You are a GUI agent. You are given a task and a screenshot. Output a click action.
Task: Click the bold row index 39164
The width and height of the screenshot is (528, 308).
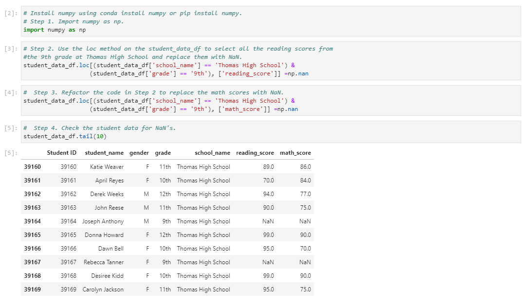pyautogui.click(x=32, y=221)
